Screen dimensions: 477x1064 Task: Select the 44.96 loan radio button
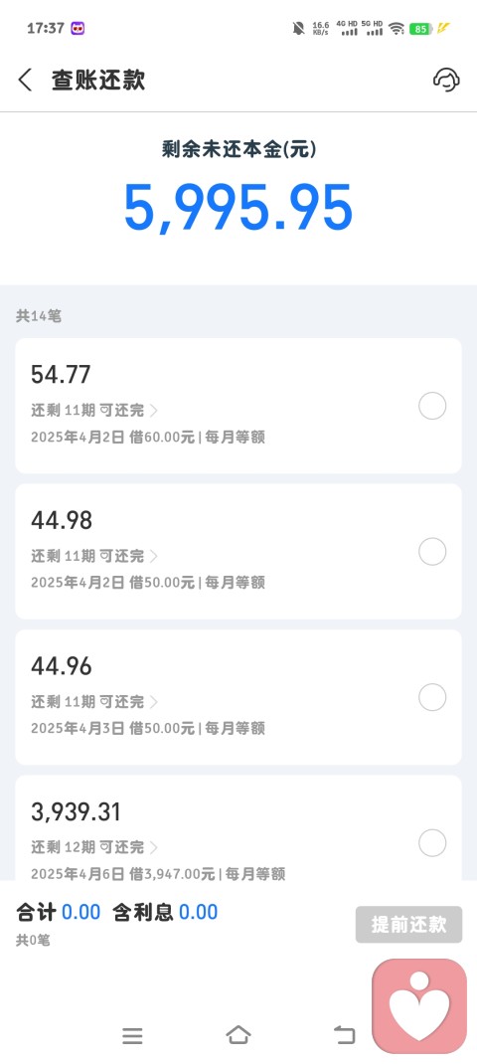point(432,697)
